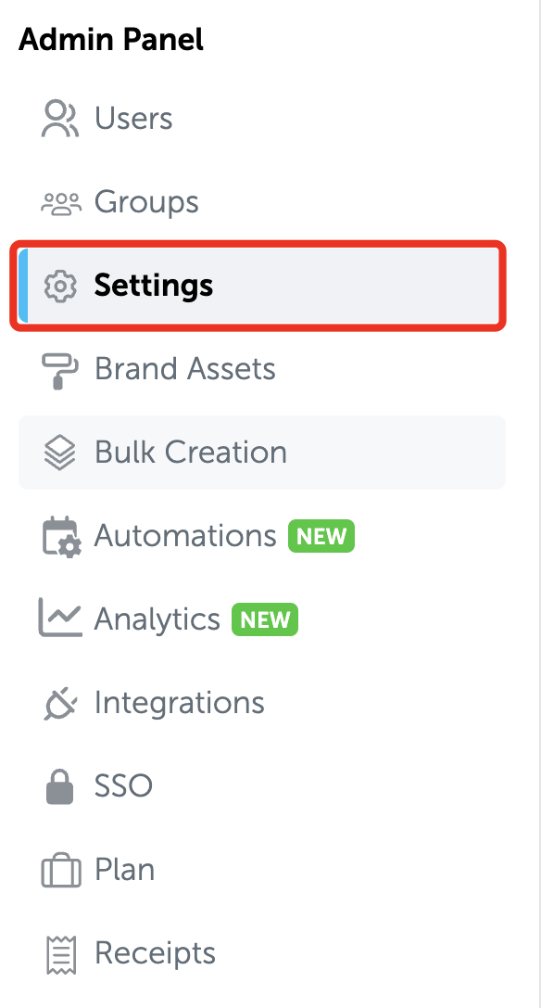Open the Receipts text link
Screen dimensions: 541x1008
click(155, 953)
